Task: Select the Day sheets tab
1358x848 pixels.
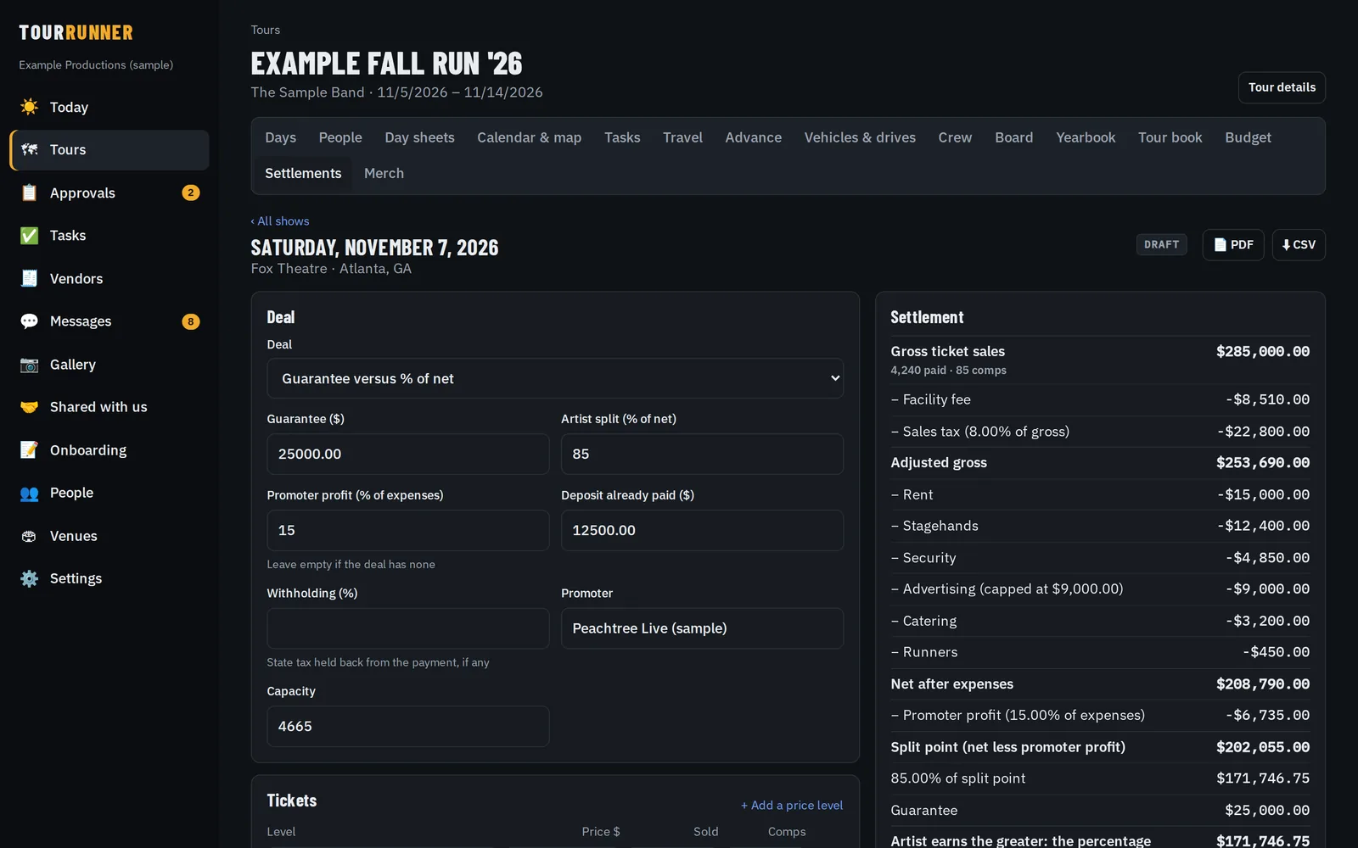Action: 419,137
